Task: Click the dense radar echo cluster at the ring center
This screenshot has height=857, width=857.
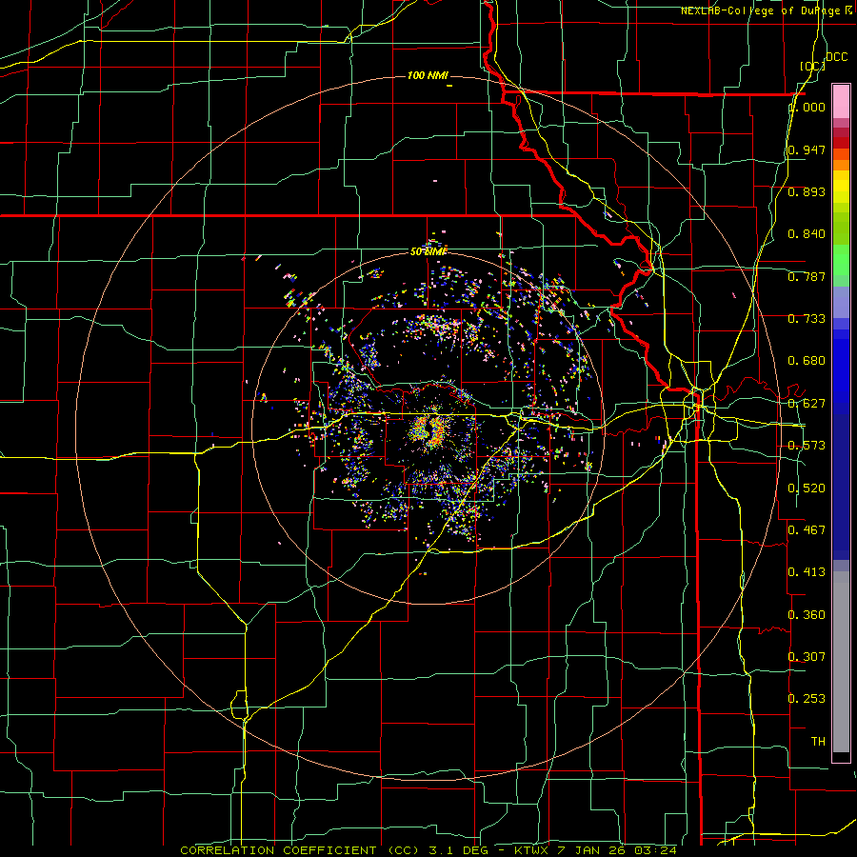Action: click(428, 430)
